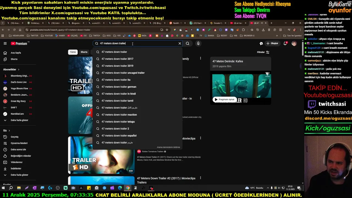Screen dimensions: 352x198
Task: Open Daha sonra izle watch later
Action: pyautogui.click(x=18, y=150)
